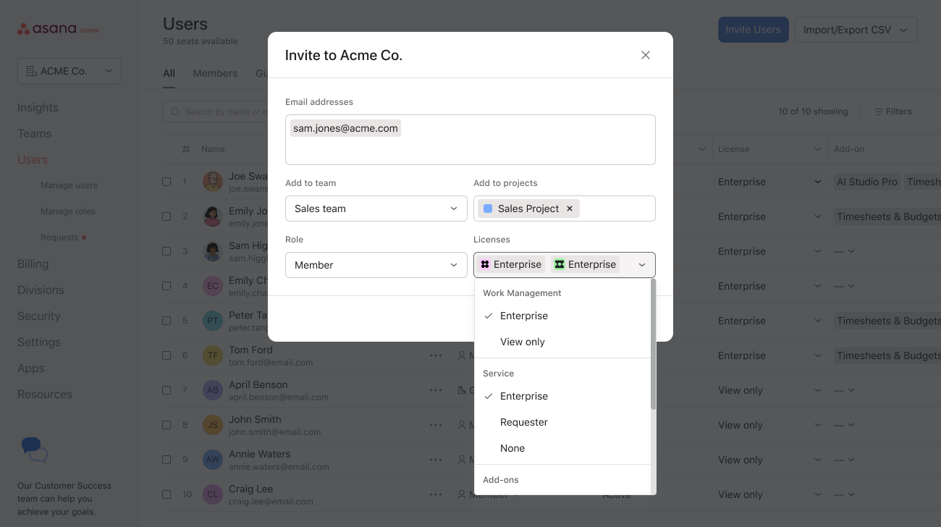The height and width of the screenshot is (527, 941).
Task: Click the PT avatar for Peter
Action: pyautogui.click(x=213, y=321)
